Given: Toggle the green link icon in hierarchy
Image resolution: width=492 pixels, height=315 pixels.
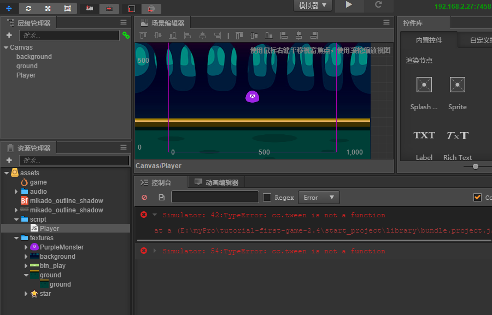Looking at the screenshot, I should pos(126,35).
